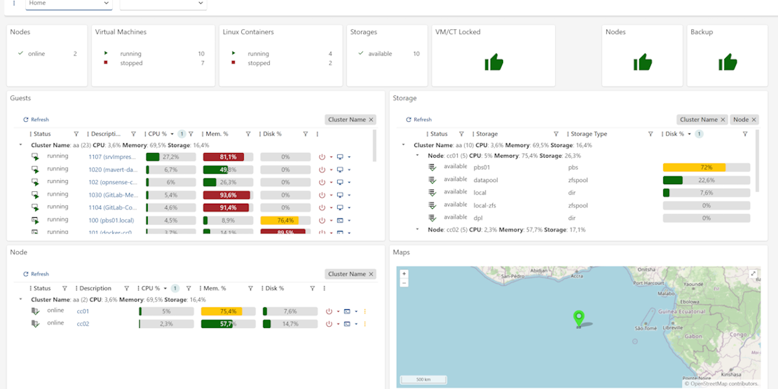Image resolution: width=778 pixels, height=389 pixels.
Task: Remove the Cluster Name grouping chip in Guests
Action: [x=371, y=120]
